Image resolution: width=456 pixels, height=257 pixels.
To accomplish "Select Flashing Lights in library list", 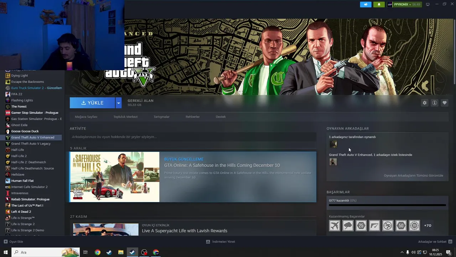I will tap(22, 100).
